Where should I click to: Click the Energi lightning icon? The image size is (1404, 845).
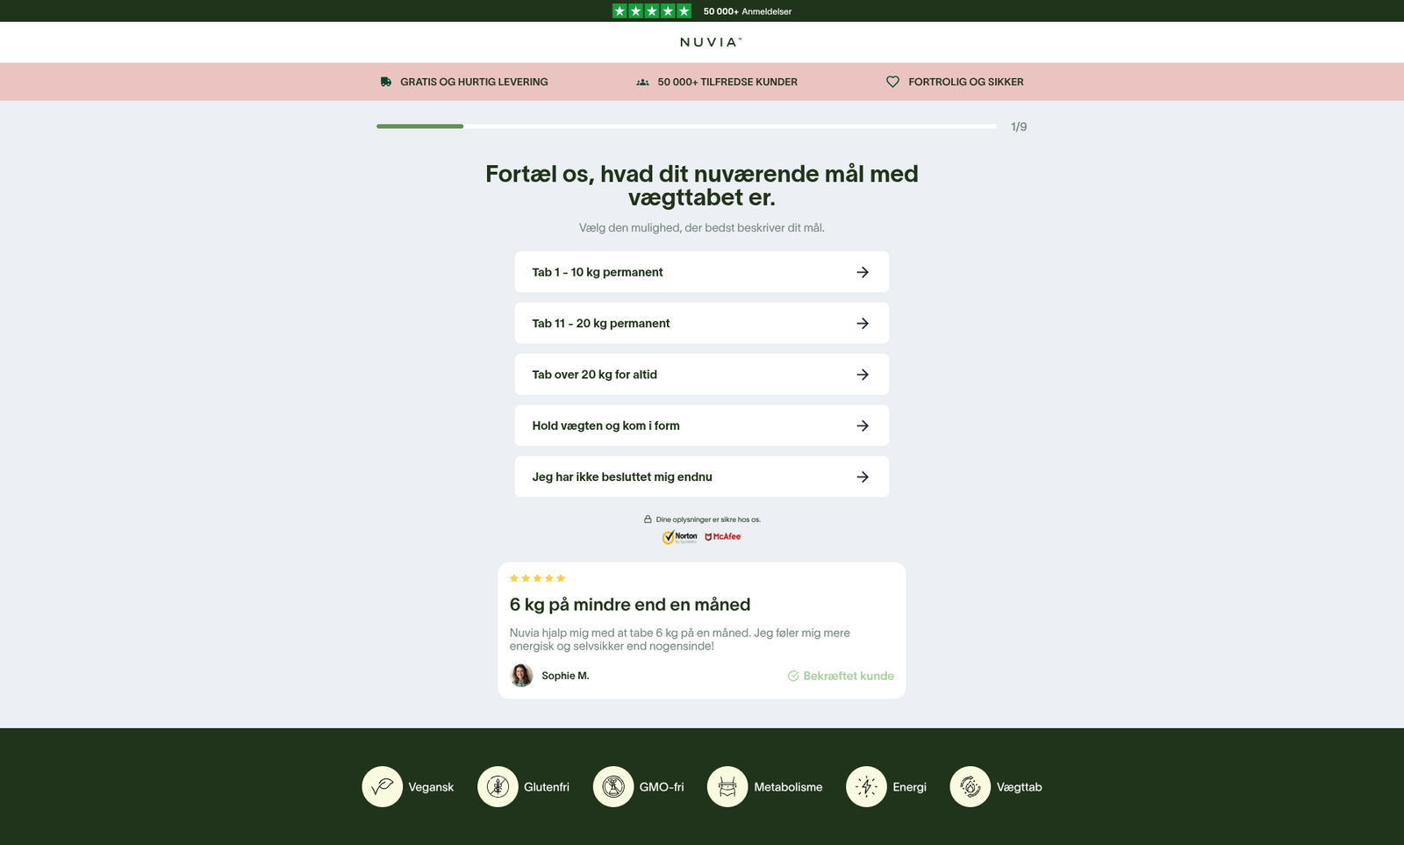[x=866, y=786]
